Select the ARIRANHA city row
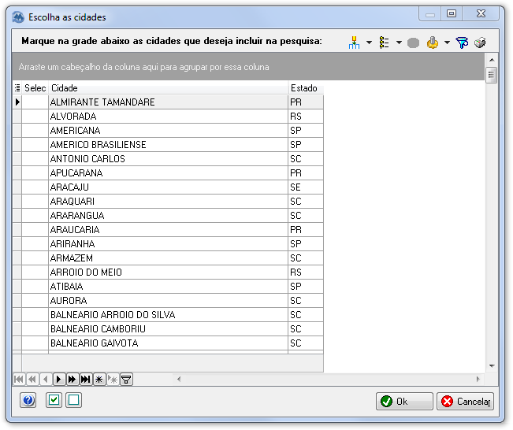 pos(168,243)
